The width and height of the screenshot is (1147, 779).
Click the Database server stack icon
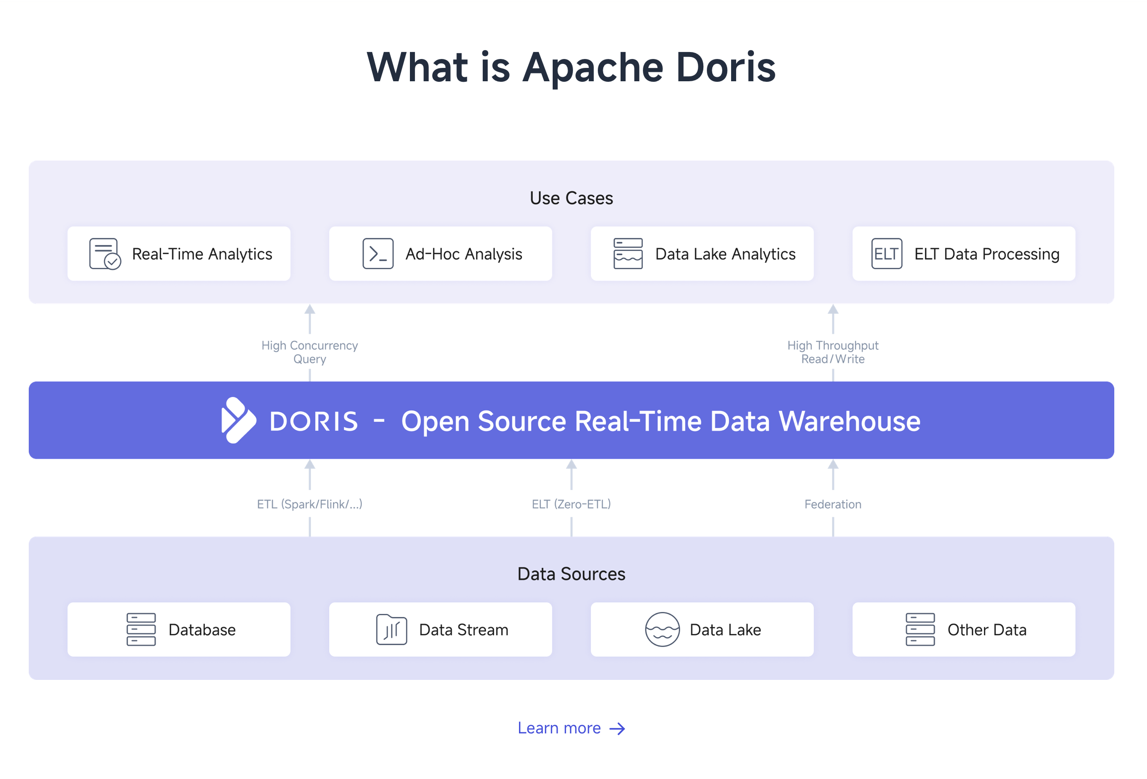[x=141, y=630]
